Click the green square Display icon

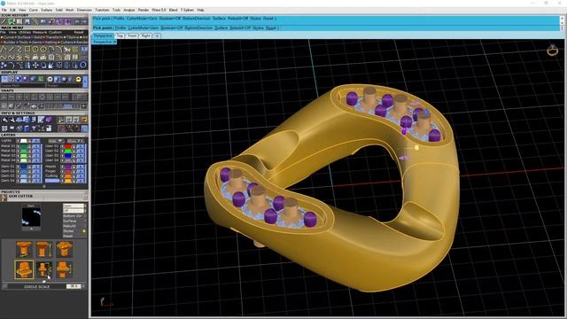pyautogui.click(x=41, y=79)
